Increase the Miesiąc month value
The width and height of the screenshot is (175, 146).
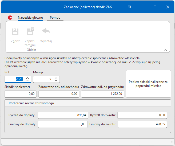[56, 78]
